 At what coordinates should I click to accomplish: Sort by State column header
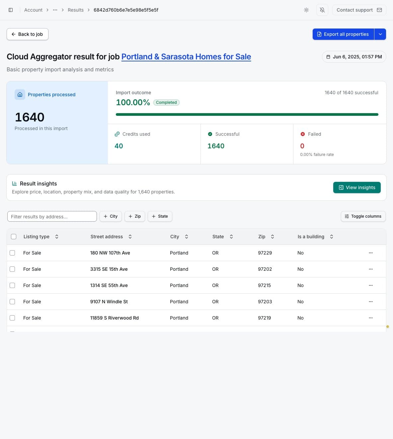(223, 237)
